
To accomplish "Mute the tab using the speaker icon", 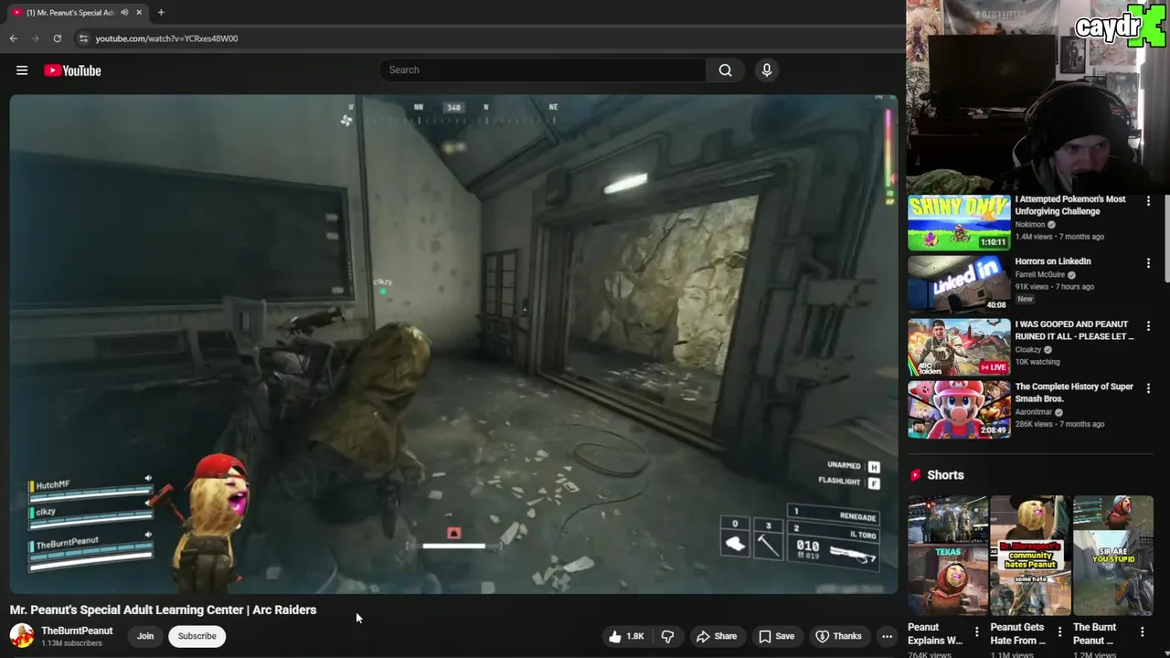I will click(x=124, y=13).
